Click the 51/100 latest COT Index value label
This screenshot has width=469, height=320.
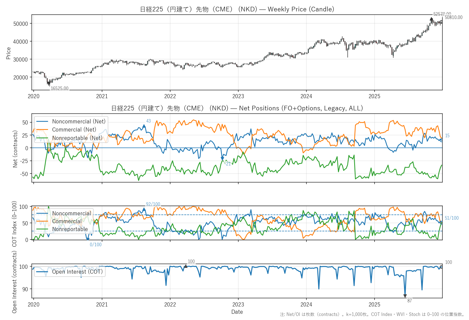[x=451, y=218]
